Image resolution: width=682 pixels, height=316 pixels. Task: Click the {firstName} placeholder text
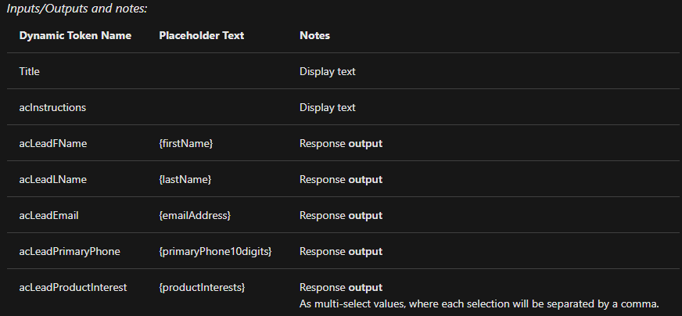pos(186,144)
